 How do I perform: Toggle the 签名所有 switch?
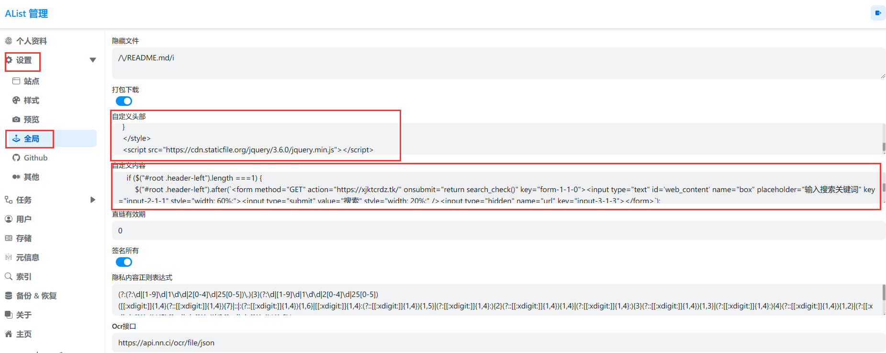pos(124,262)
